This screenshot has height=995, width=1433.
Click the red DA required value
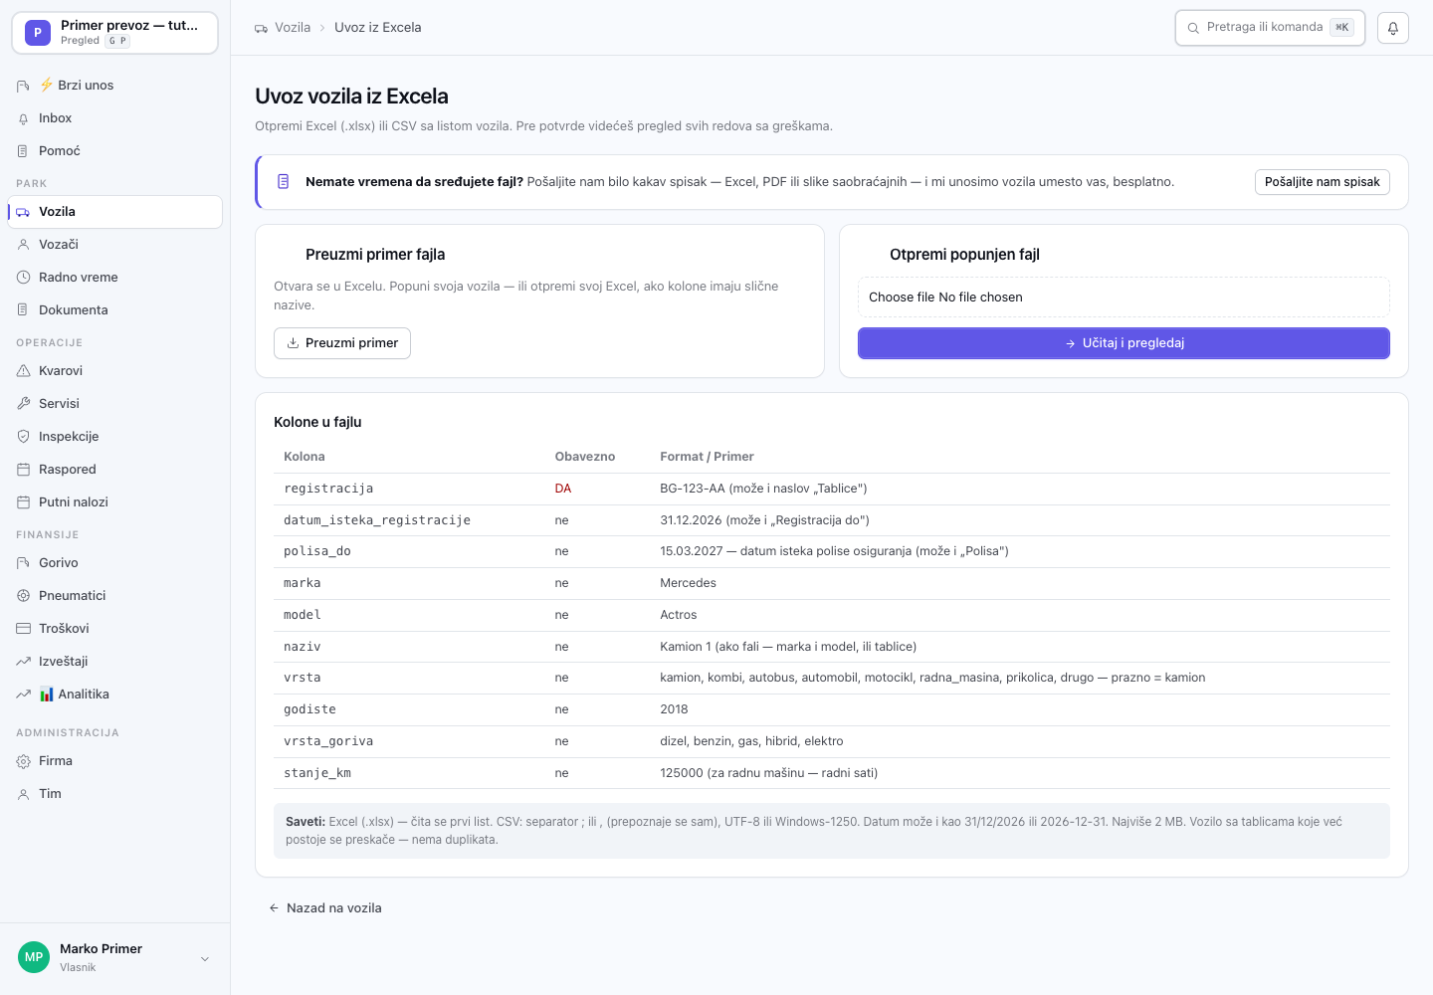click(563, 489)
